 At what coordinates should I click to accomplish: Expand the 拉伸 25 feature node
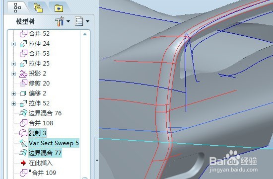[x=13, y=64]
